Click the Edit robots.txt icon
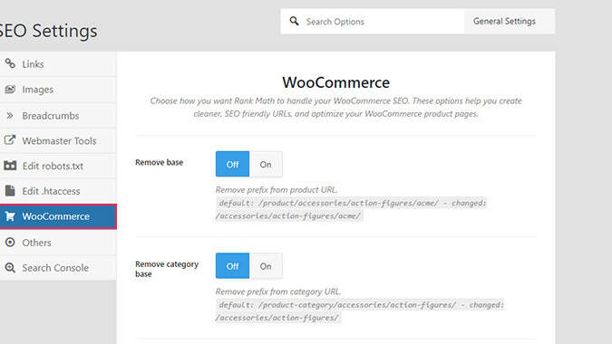The width and height of the screenshot is (612, 344). point(10,166)
